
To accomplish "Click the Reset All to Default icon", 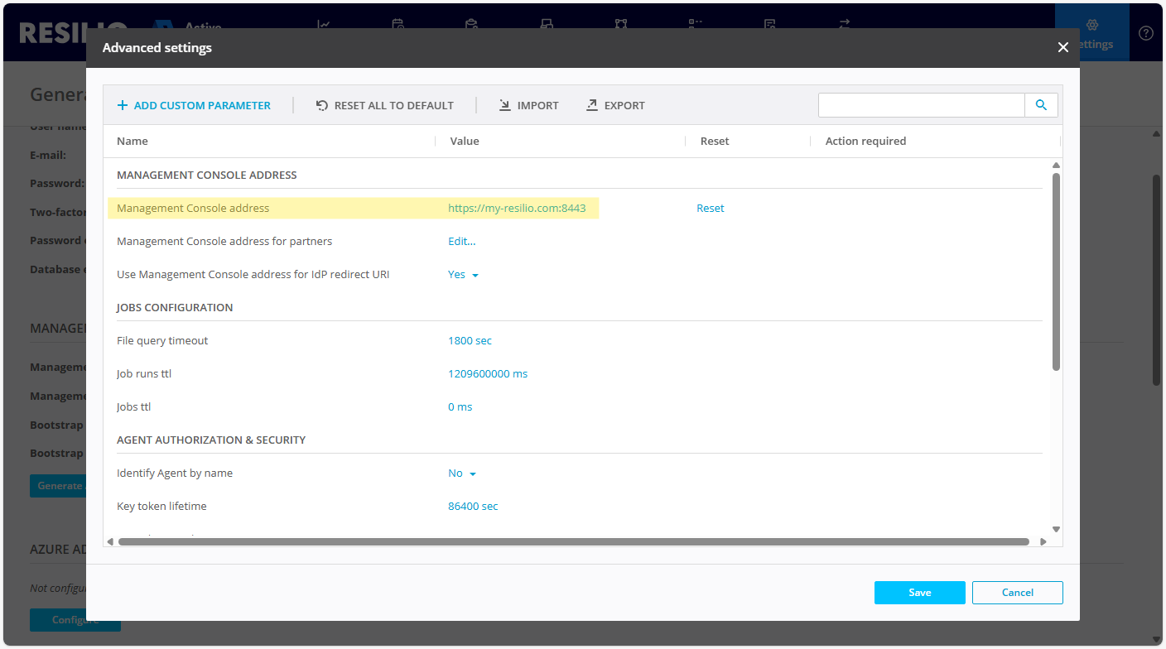I will 322,105.
